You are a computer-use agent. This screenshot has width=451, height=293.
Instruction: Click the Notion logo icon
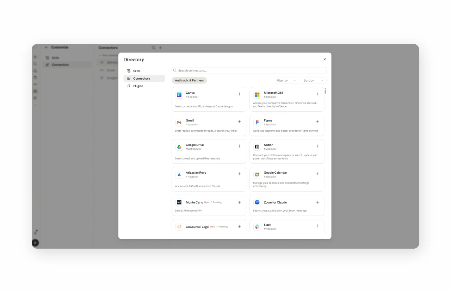pyautogui.click(x=257, y=147)
